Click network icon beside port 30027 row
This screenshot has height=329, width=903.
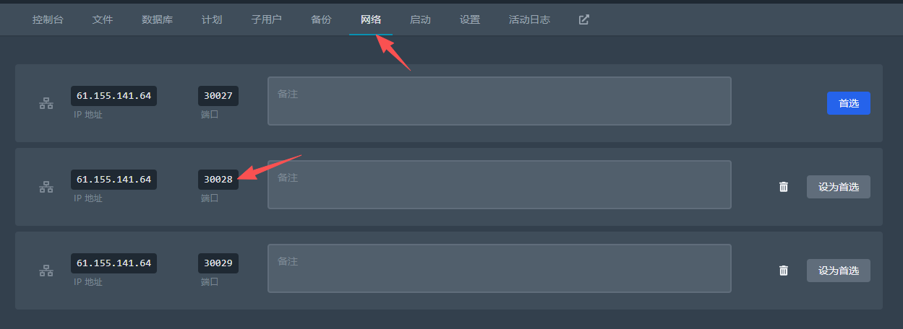(46, 104)
